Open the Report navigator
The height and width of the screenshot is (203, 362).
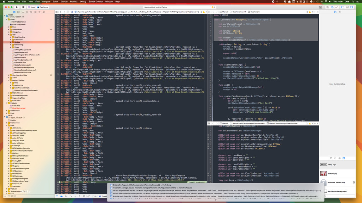tap(44, 12)
